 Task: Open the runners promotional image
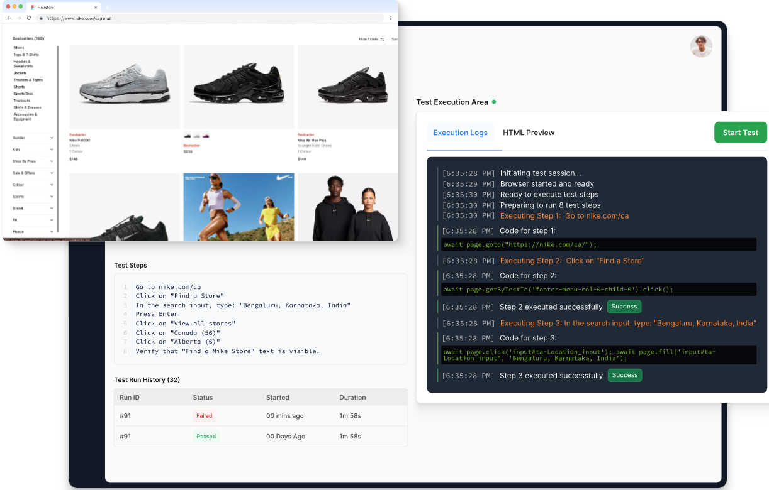point(239,207)
